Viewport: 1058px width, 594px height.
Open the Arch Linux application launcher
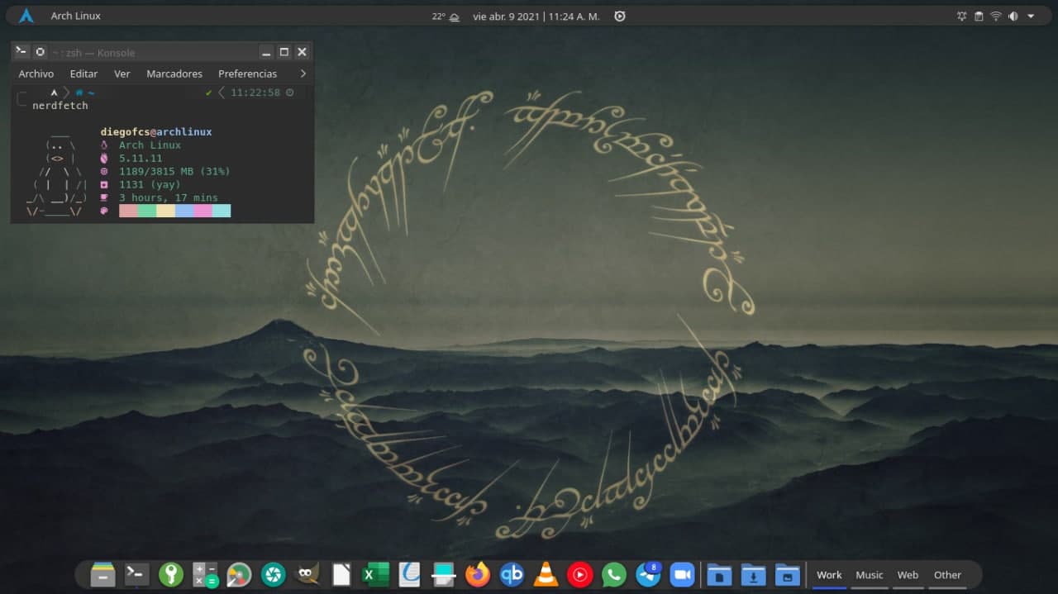[26, 17]
